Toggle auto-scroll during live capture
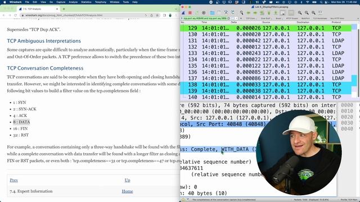The image size is (360, 202). [282, 13]
